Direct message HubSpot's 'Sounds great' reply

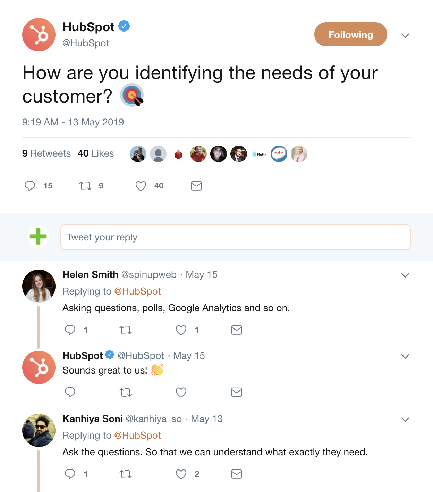(237, 393)
